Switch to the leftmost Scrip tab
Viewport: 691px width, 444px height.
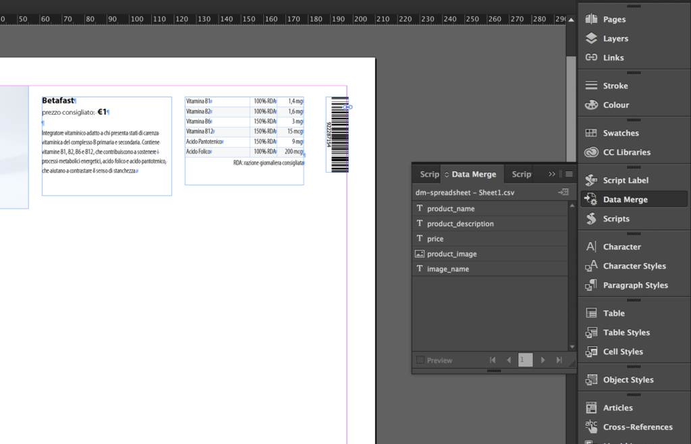pos(429,174)
